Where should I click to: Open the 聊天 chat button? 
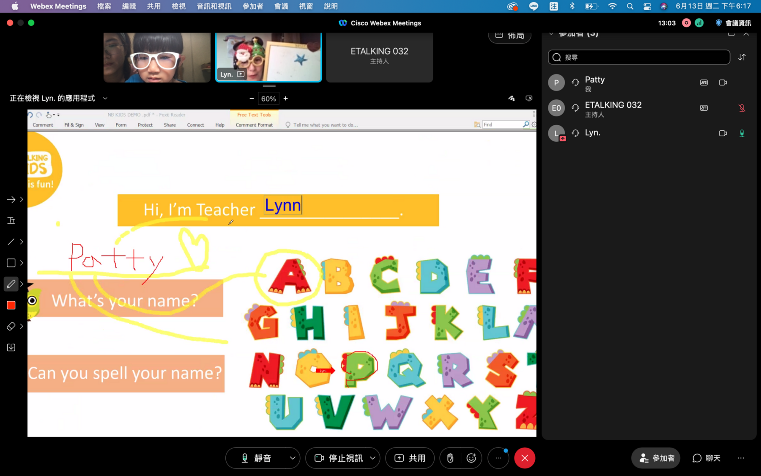point(707,458)
